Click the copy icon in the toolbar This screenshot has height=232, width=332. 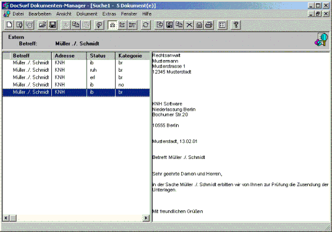click(x=75, y=25)
